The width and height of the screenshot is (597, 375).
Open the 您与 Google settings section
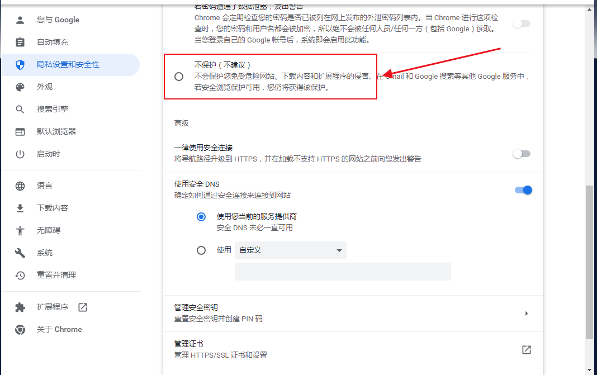click(71, 20)
